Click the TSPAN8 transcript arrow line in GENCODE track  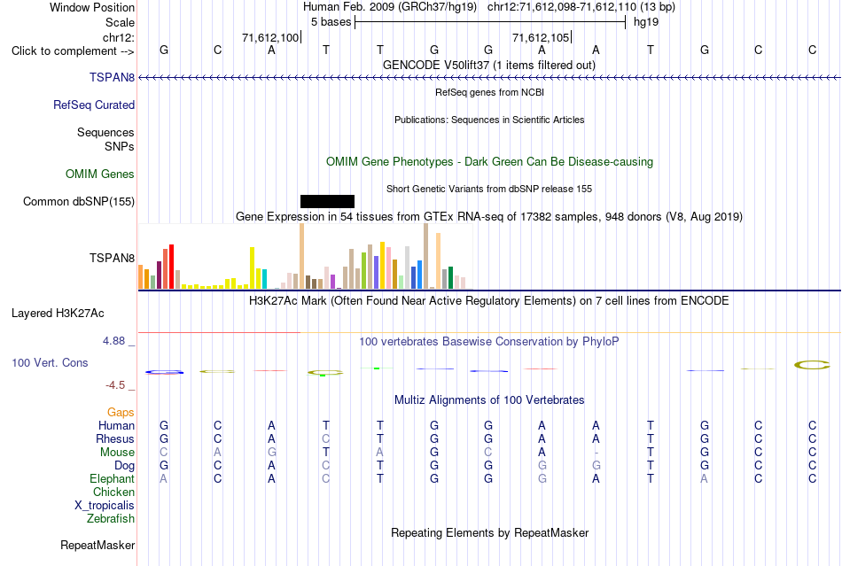pyautogui.click(x=489, y=78)
